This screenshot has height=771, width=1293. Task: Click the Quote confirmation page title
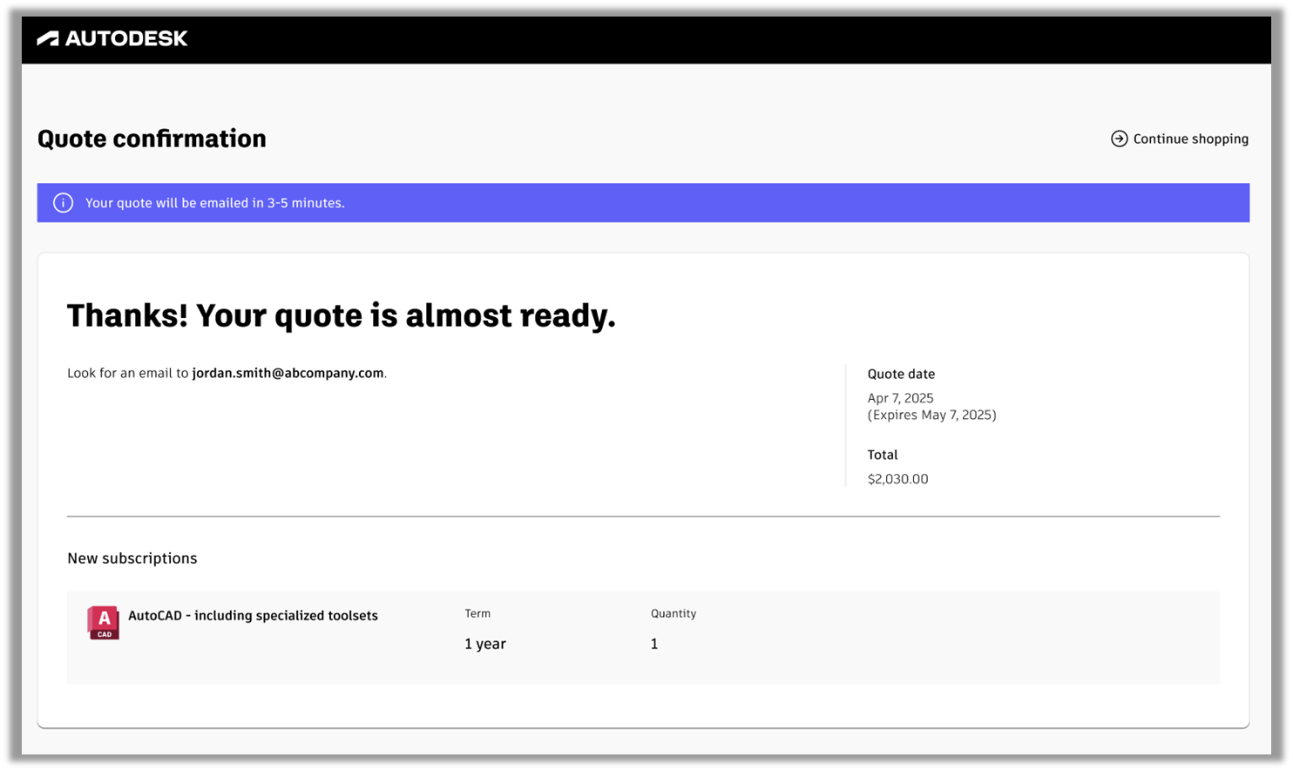(152, 139)
